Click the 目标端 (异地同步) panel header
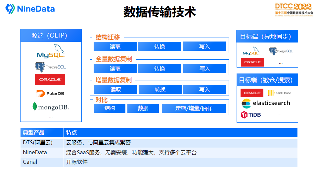The height and width of the screenshot is (171, 315). point(267,37)
